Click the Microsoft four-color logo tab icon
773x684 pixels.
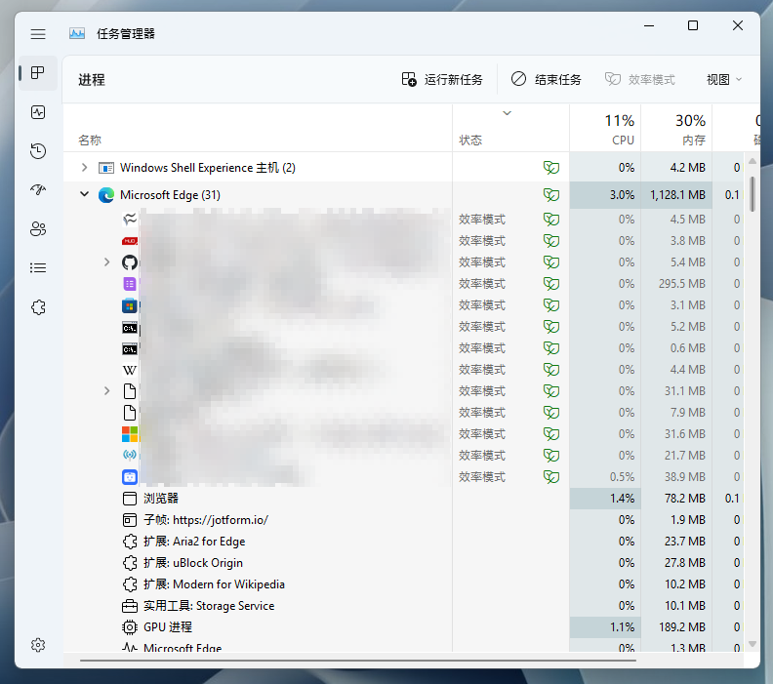pyautogui.click(x=130, y=434)
